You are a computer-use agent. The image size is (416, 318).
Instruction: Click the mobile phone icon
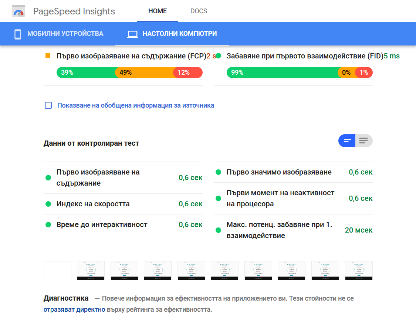[18, 34]
